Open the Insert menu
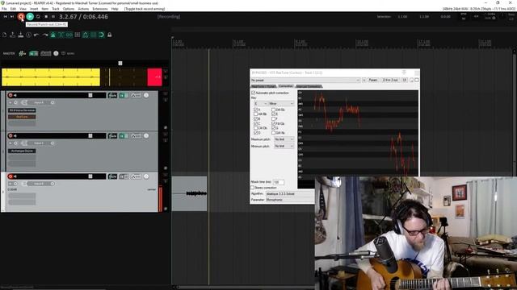Image resolution: width=517 pixels, height=290 pixels. click(x=34, y=9)
